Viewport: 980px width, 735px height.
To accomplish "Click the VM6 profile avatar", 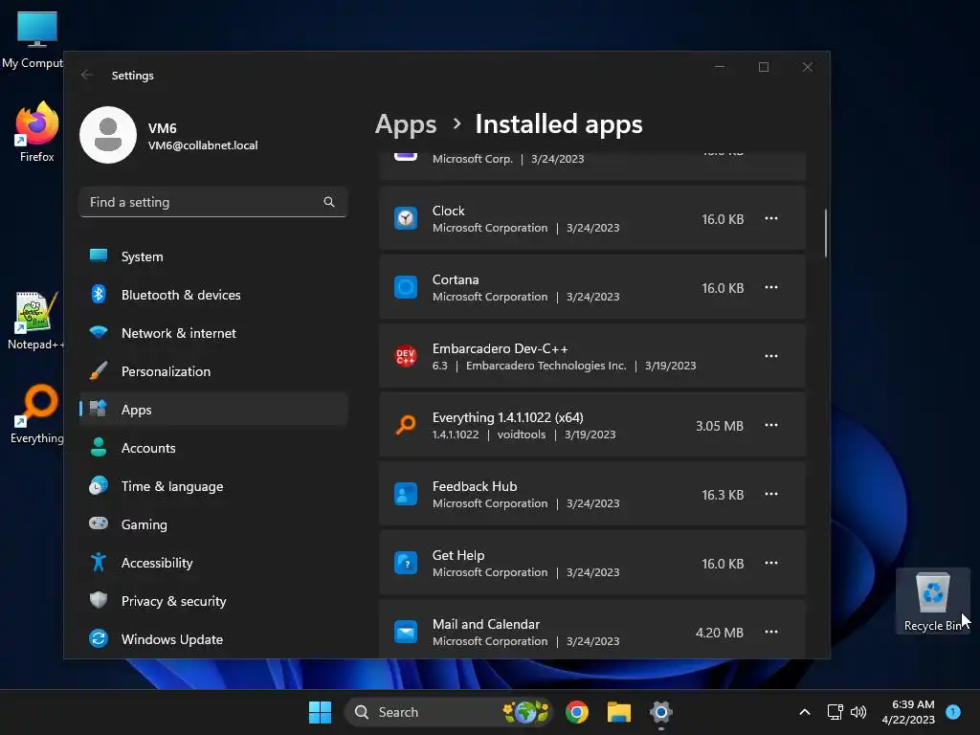I will [108, 135].
